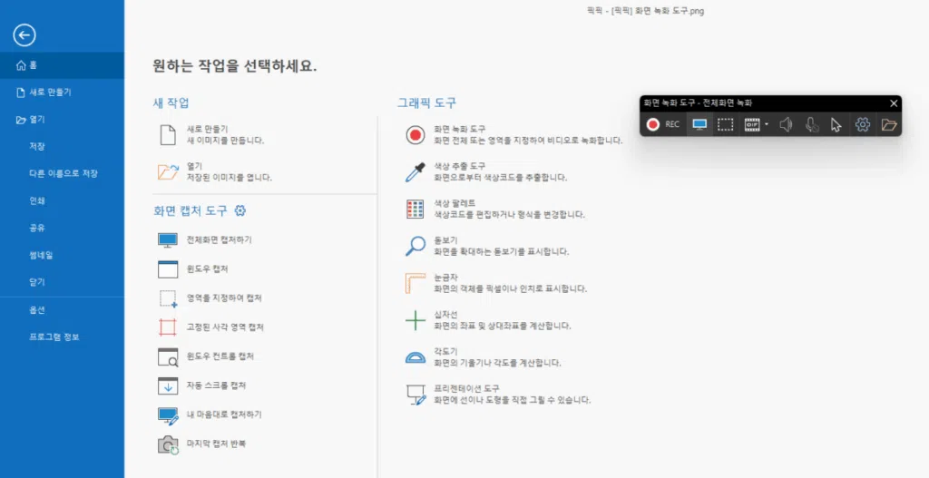
Task: Select region recording dashed rectangle icon
Action: point(725,124)
